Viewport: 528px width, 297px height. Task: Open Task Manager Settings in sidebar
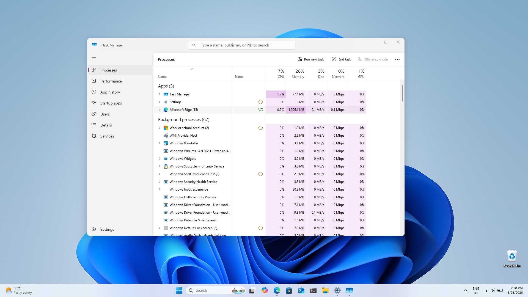point(120,229)
